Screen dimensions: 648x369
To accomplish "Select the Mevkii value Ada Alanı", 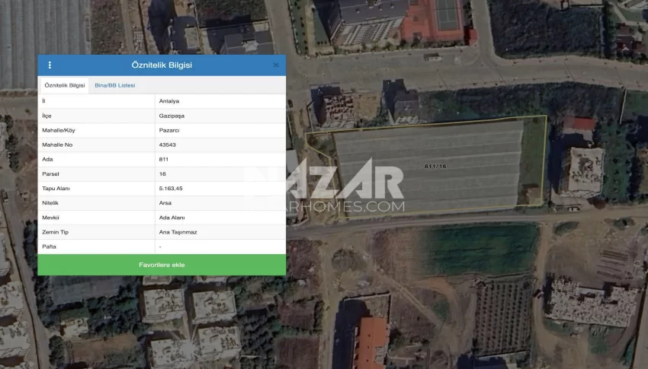I will pyautogui.click(x=172, y=218).
